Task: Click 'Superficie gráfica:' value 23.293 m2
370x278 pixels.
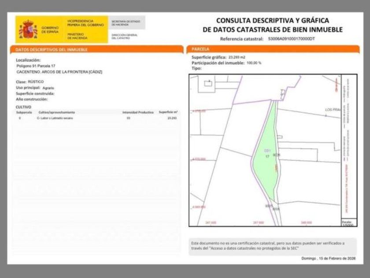Action: [x=237, y=57]
